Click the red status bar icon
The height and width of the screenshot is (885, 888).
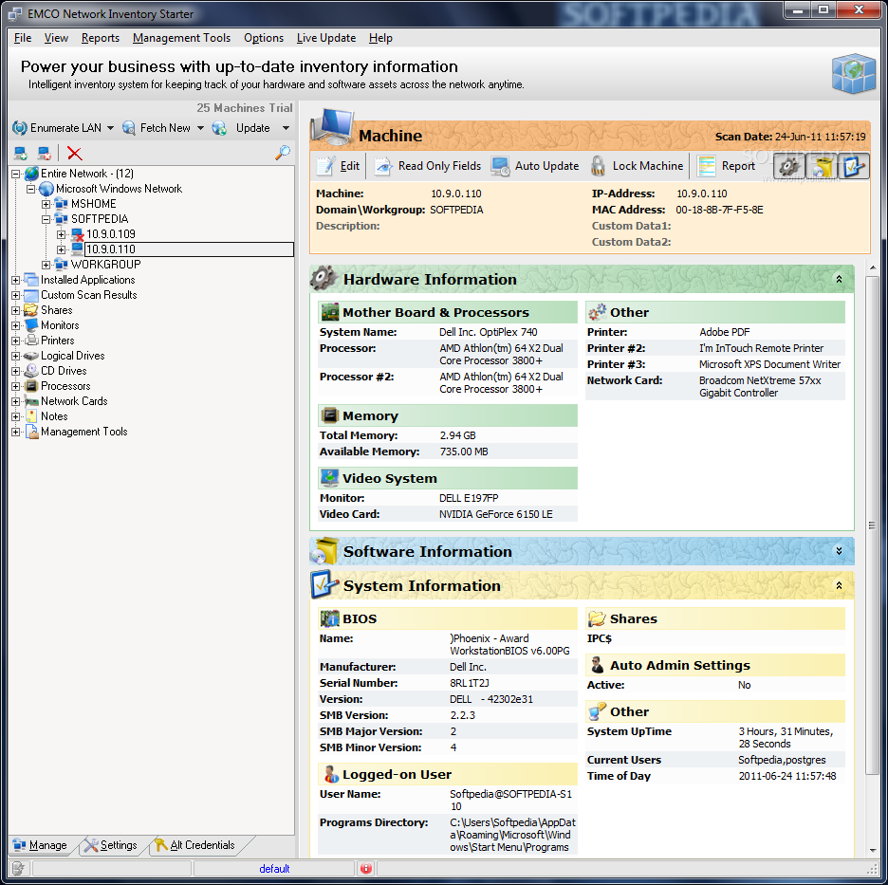coord(366,869)
